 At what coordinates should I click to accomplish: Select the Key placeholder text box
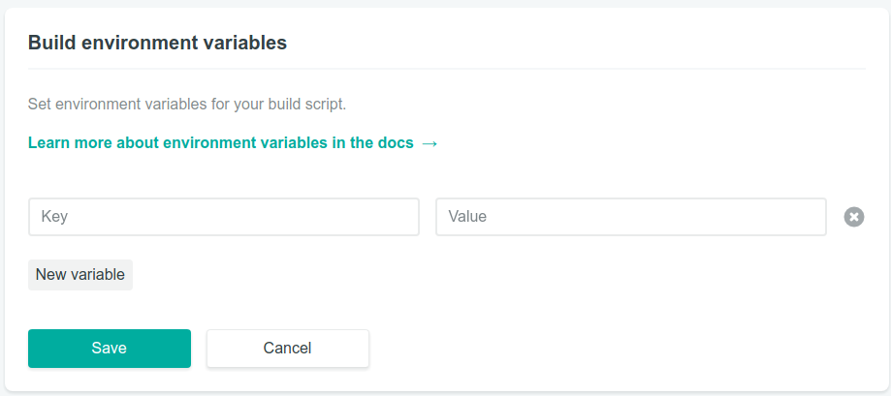click(x=224, y=217)
